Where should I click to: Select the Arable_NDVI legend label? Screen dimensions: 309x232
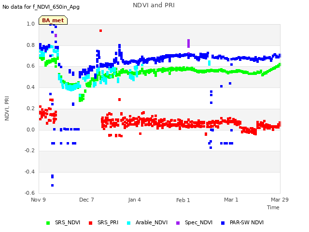tap(152, 222)
